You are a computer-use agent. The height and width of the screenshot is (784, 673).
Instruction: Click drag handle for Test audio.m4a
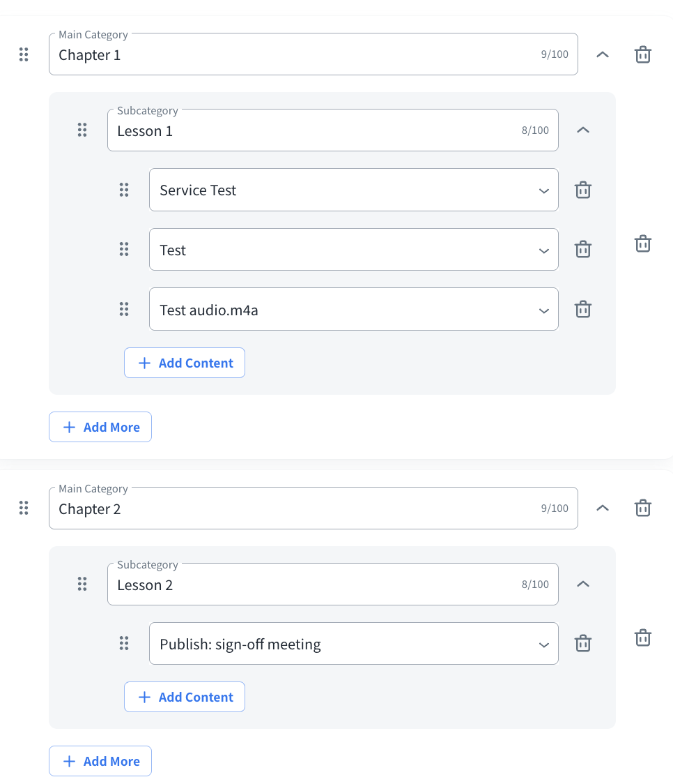coord(124,309)
